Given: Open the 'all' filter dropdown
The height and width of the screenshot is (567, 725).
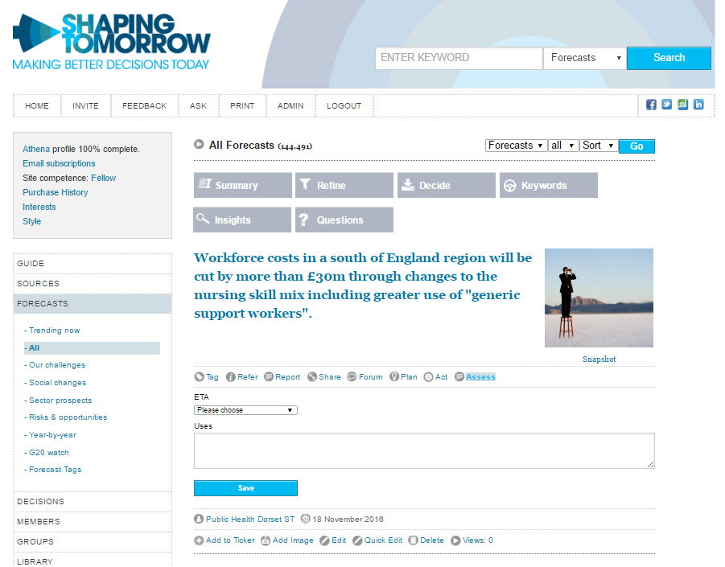Looking at the screenshot, I should pyautogui.click(x=563, y=146).
